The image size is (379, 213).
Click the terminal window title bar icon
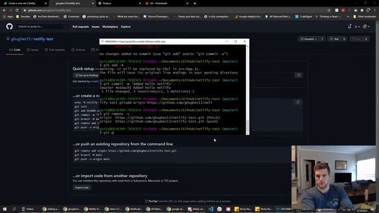pyautogui.click(x=102, y=41)
